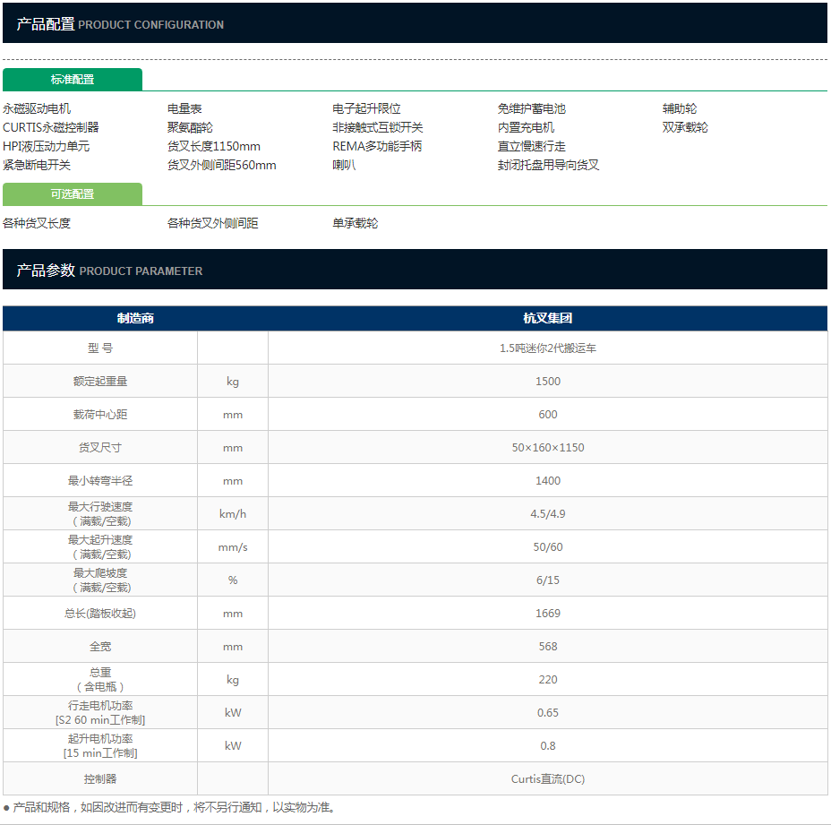Click the 50×160×1150 fork size value
Screen dimensions: 831x825
coord(547,448)
